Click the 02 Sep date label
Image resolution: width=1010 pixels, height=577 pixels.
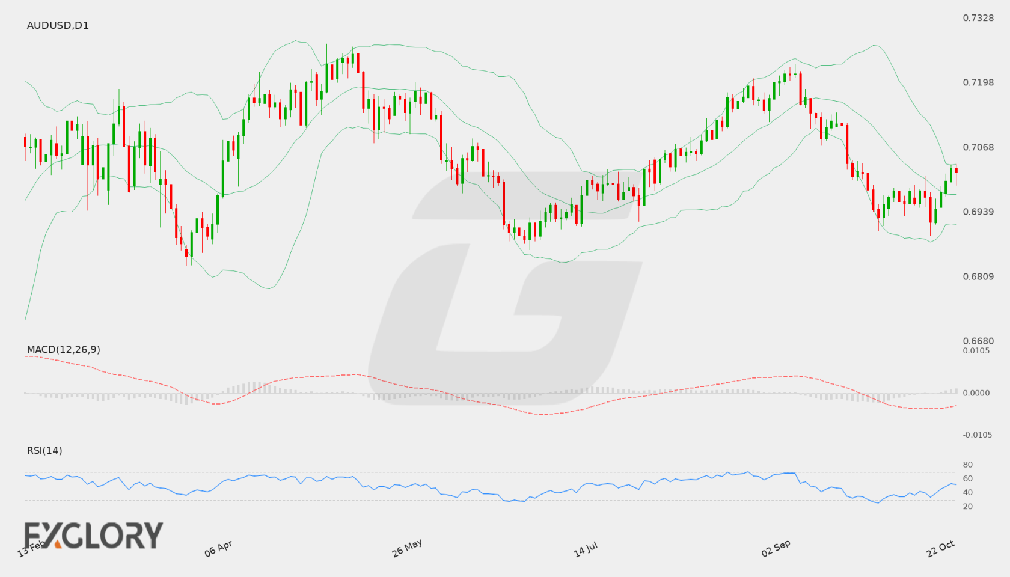pos(776,548)
